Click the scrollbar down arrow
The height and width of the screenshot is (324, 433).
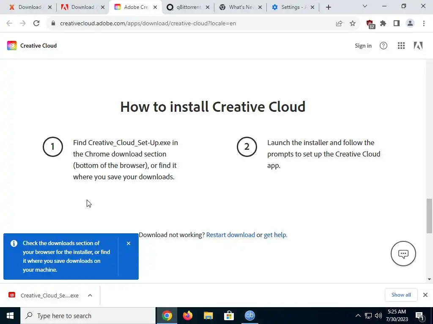point(429,279)
